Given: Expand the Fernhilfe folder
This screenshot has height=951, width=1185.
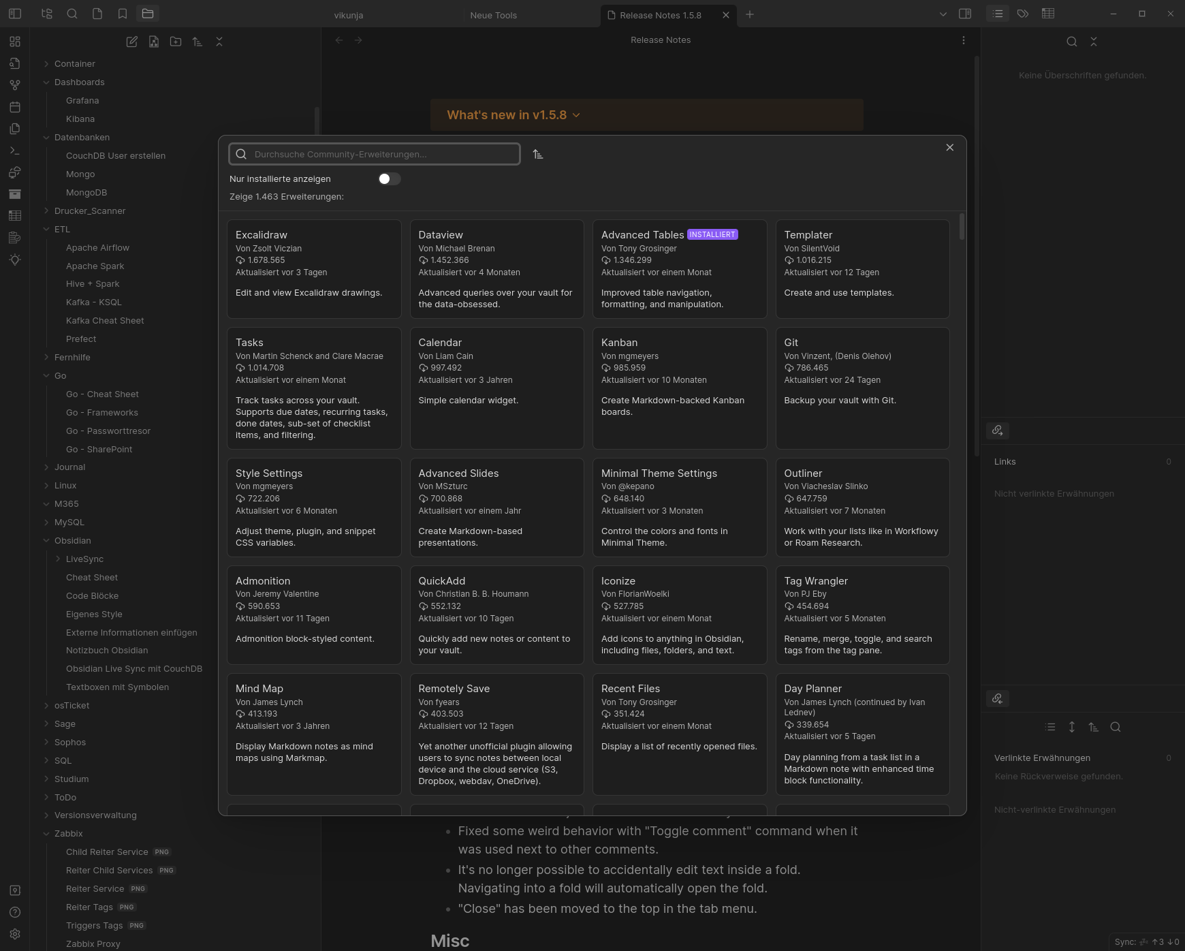Looking at the screenshot, I should tap(46, 358).
